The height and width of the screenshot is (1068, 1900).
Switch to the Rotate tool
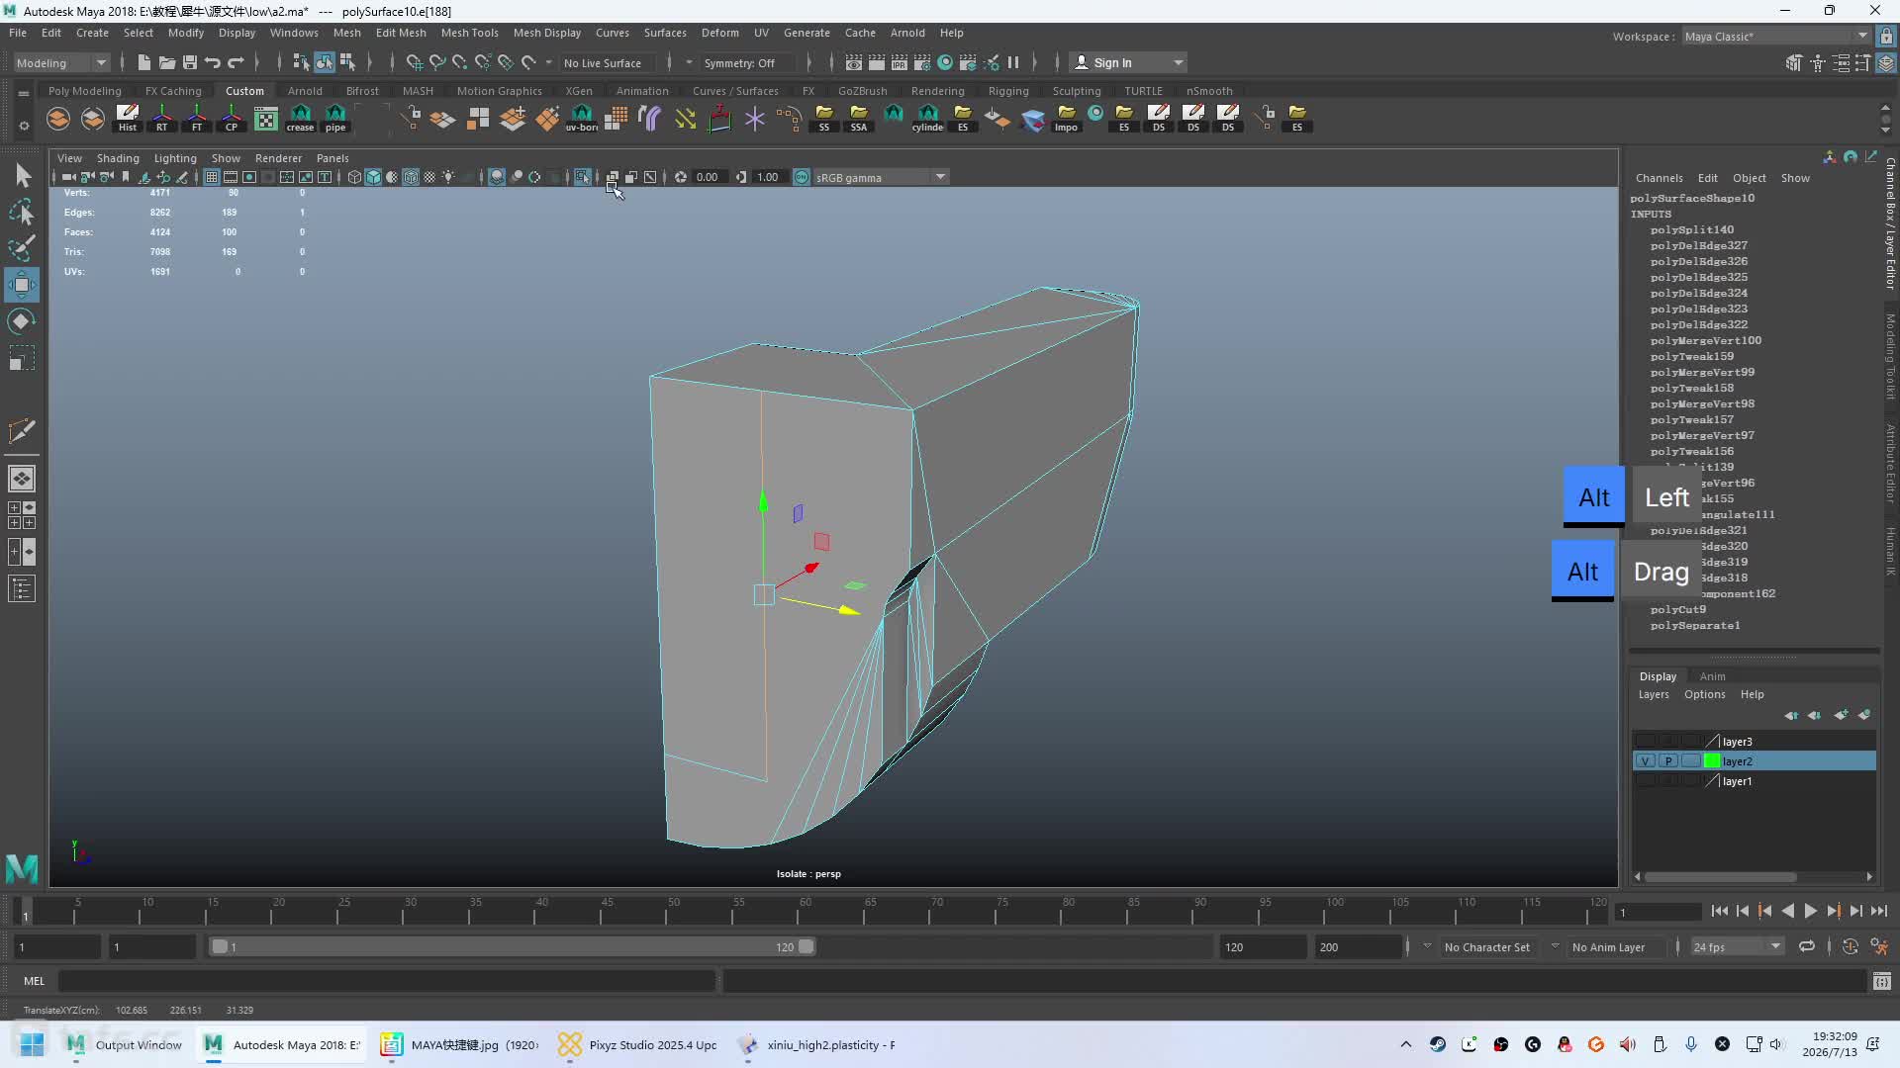pyautogui.click(x=22, y=321)
